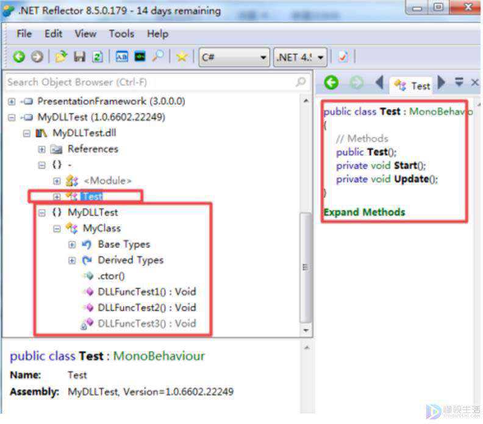Click the tree scrollbar thumb
Image resolution: width=483 pixels, height=424 pixels.
pos(306,267)
